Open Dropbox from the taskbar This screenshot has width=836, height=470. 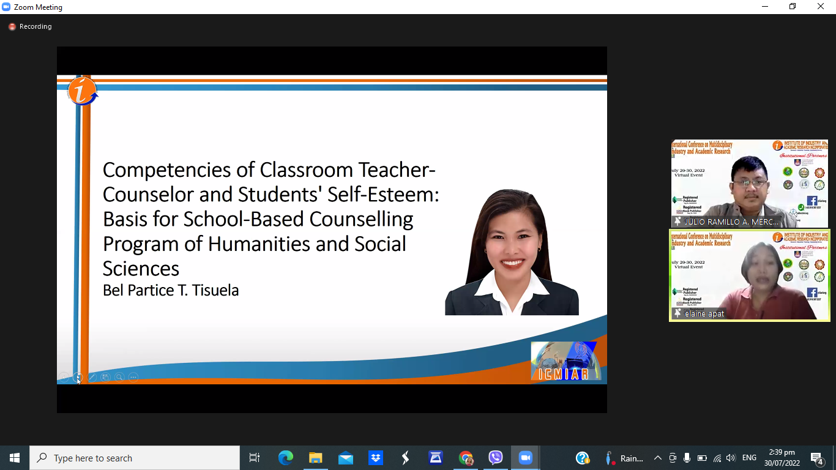375,458
